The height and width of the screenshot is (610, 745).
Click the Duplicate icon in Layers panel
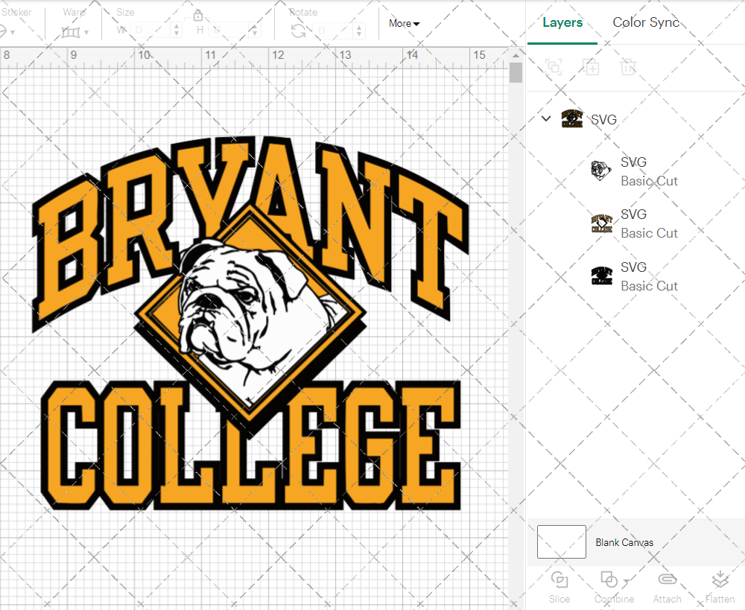coord(592,67)
